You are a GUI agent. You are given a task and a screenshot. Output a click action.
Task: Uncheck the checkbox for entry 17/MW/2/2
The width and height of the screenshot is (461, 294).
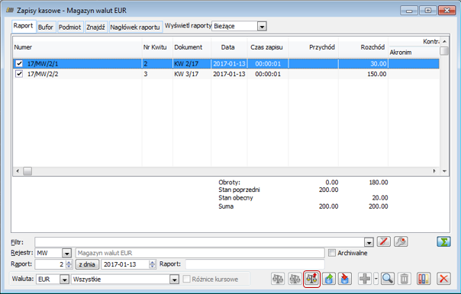coord(19,74)
